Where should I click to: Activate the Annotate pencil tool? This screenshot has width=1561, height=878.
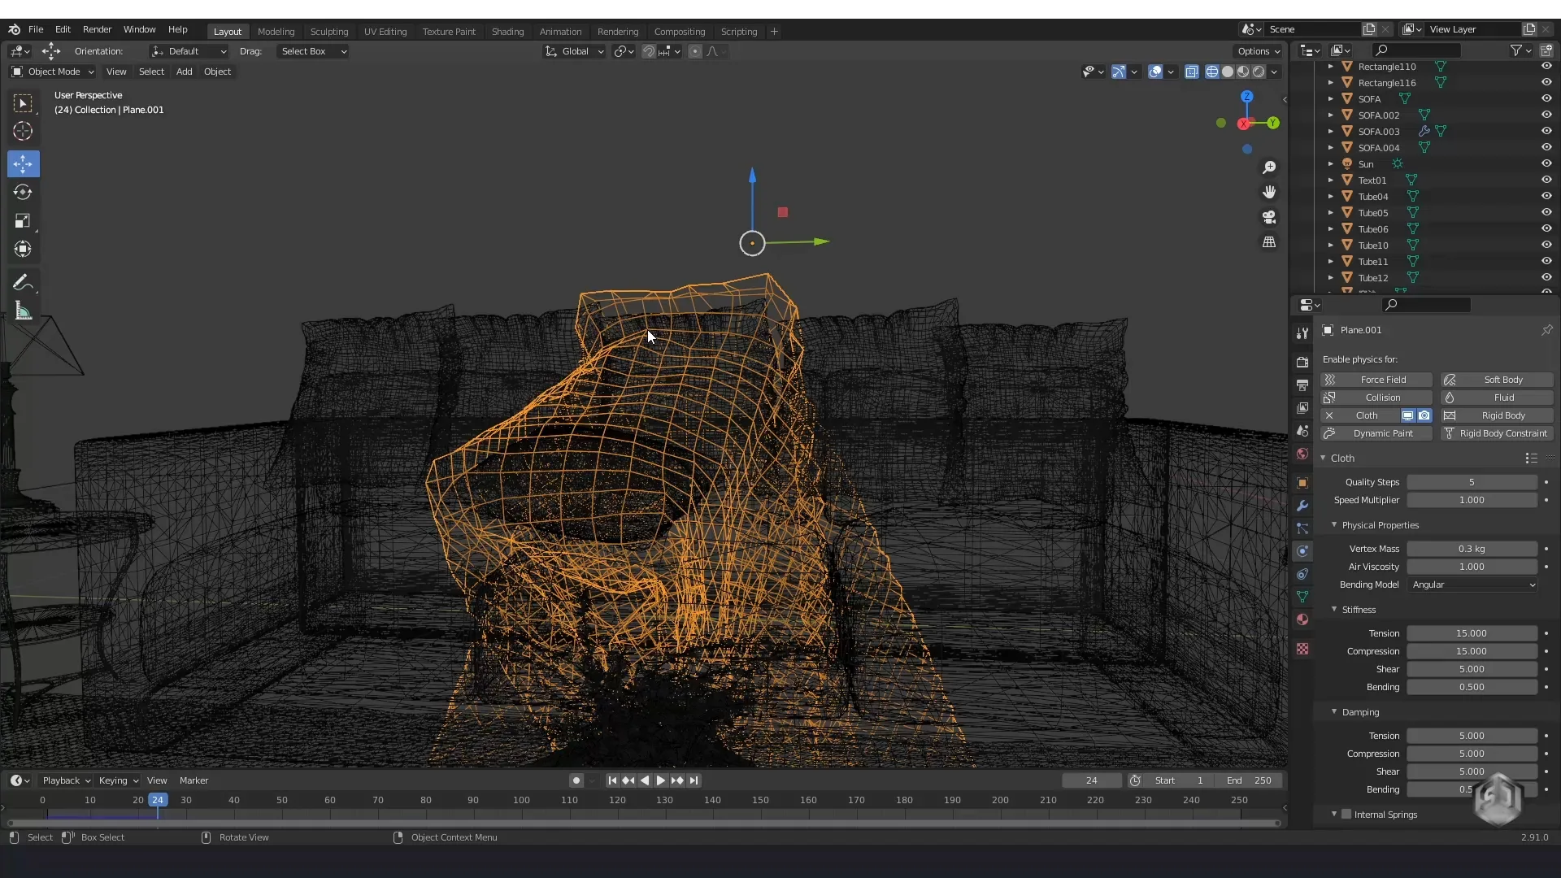click(23, 283)
